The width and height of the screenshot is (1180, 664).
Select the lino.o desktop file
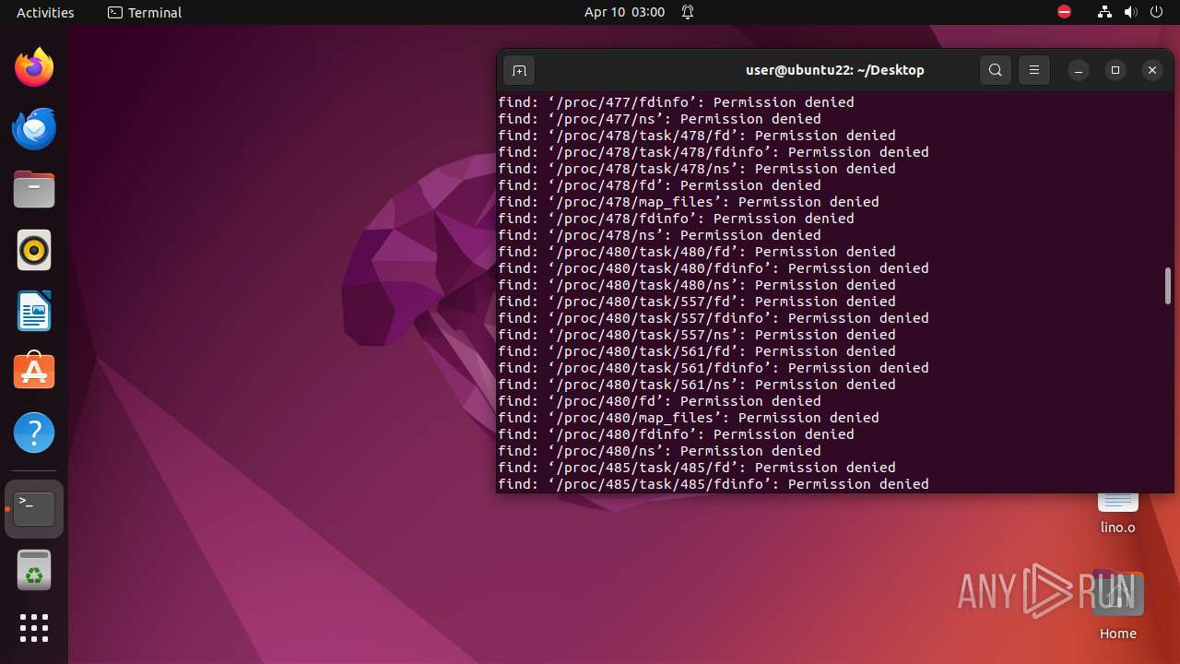[x=1117, y=516]
